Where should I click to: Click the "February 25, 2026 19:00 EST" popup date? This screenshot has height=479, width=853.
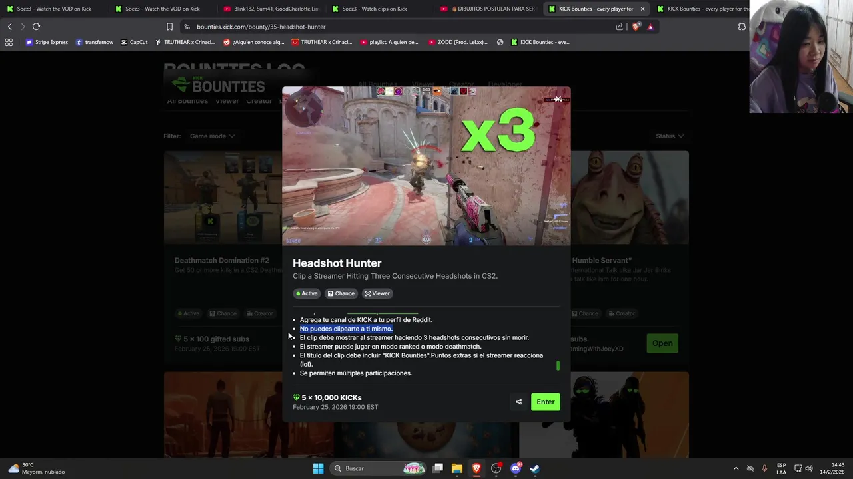[335, 407]
